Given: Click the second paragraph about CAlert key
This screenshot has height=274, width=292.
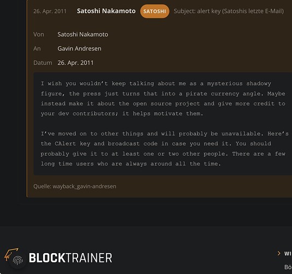Looking at the screenshot, I should [165, 149].
